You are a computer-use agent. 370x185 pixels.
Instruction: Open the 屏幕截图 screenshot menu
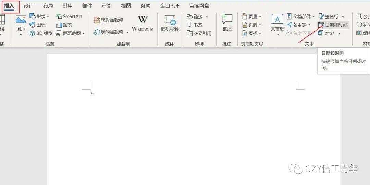(x=70, y=33)
